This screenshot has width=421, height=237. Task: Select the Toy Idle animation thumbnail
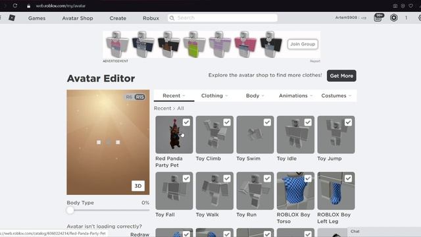coord(295,134)
